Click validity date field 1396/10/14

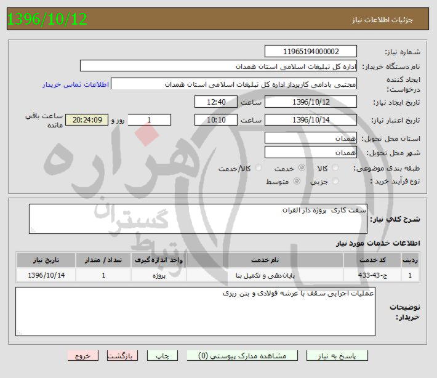point(310,120)
